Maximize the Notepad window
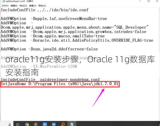 pos(149,1)
